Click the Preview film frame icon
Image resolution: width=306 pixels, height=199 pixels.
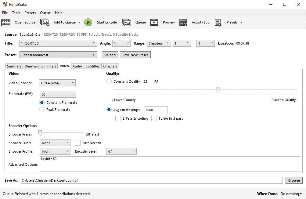click(154, 23)
